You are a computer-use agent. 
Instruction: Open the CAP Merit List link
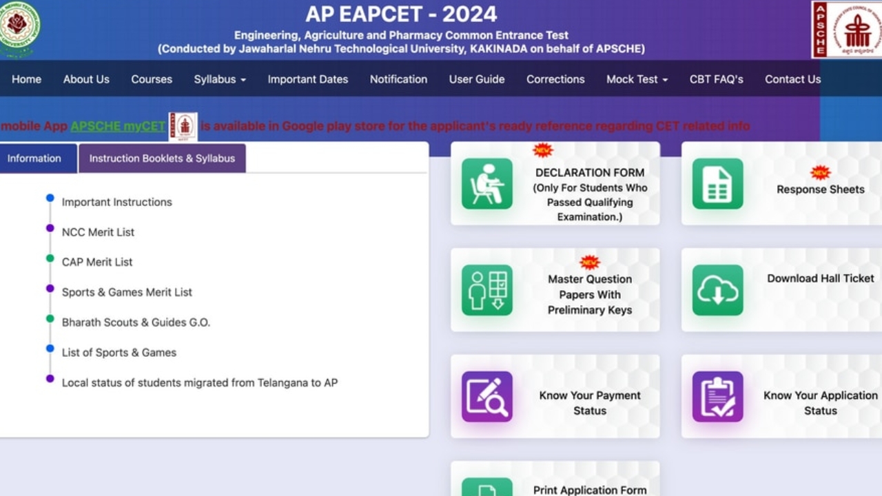(97, 262)
